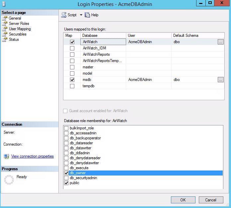Open the Server Roles page
Screen dimensions: 231x208
19,24
